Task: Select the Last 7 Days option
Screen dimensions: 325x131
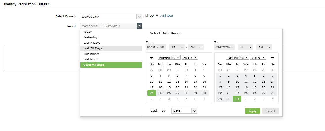Action: (92, 43)
